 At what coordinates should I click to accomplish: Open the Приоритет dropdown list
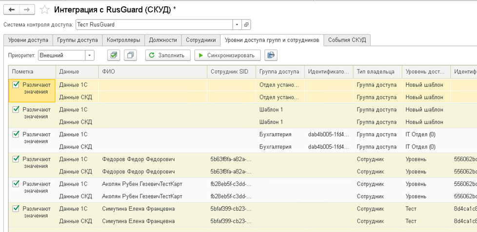click(89, 55)
